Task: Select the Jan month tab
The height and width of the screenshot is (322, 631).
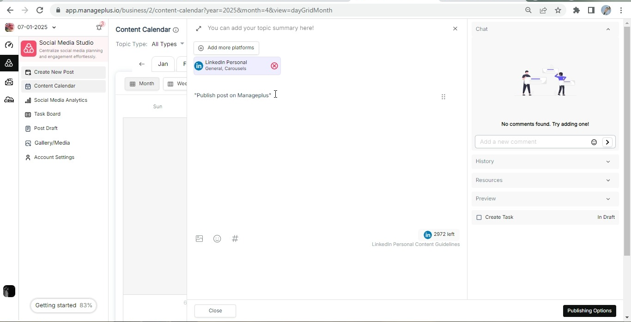Action: click(163, 64)
